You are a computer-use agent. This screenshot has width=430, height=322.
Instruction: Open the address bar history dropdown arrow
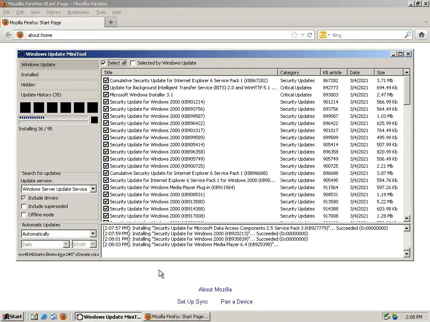click(x=302, y=35)
